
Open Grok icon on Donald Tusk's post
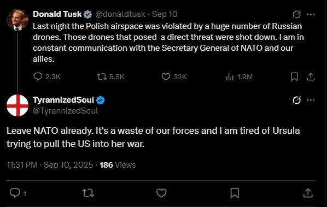(296, 14)
